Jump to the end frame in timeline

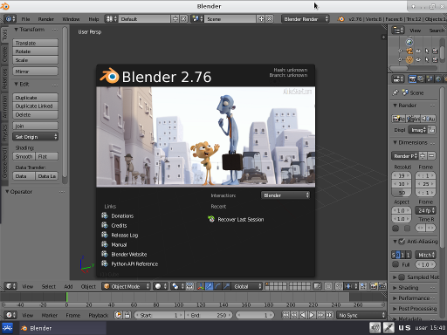[330, 315]
